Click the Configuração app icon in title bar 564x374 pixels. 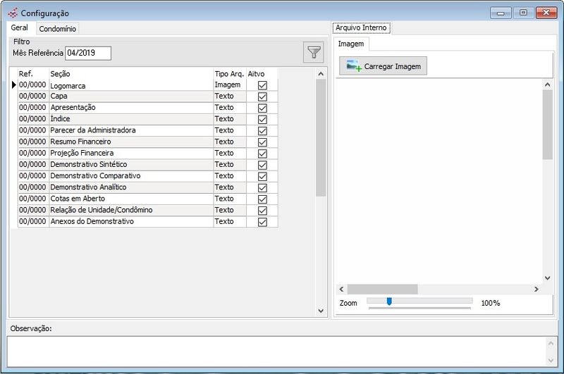tap(12, 13)
